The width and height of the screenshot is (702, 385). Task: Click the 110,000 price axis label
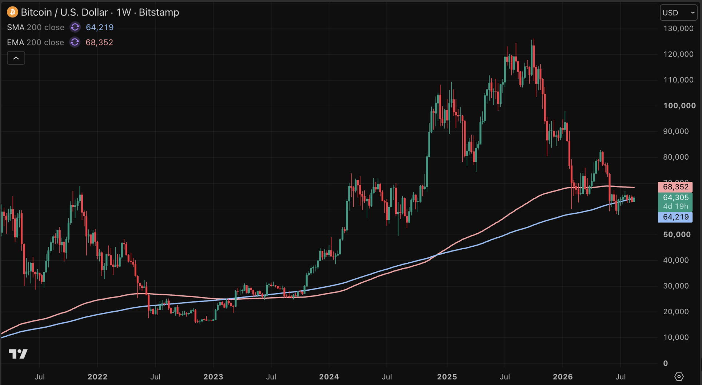[x=678, y=80]
